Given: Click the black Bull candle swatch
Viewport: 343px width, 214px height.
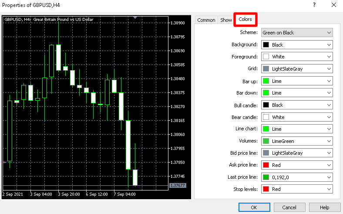Looking at the screenshot, I should (x=266, y=105).
